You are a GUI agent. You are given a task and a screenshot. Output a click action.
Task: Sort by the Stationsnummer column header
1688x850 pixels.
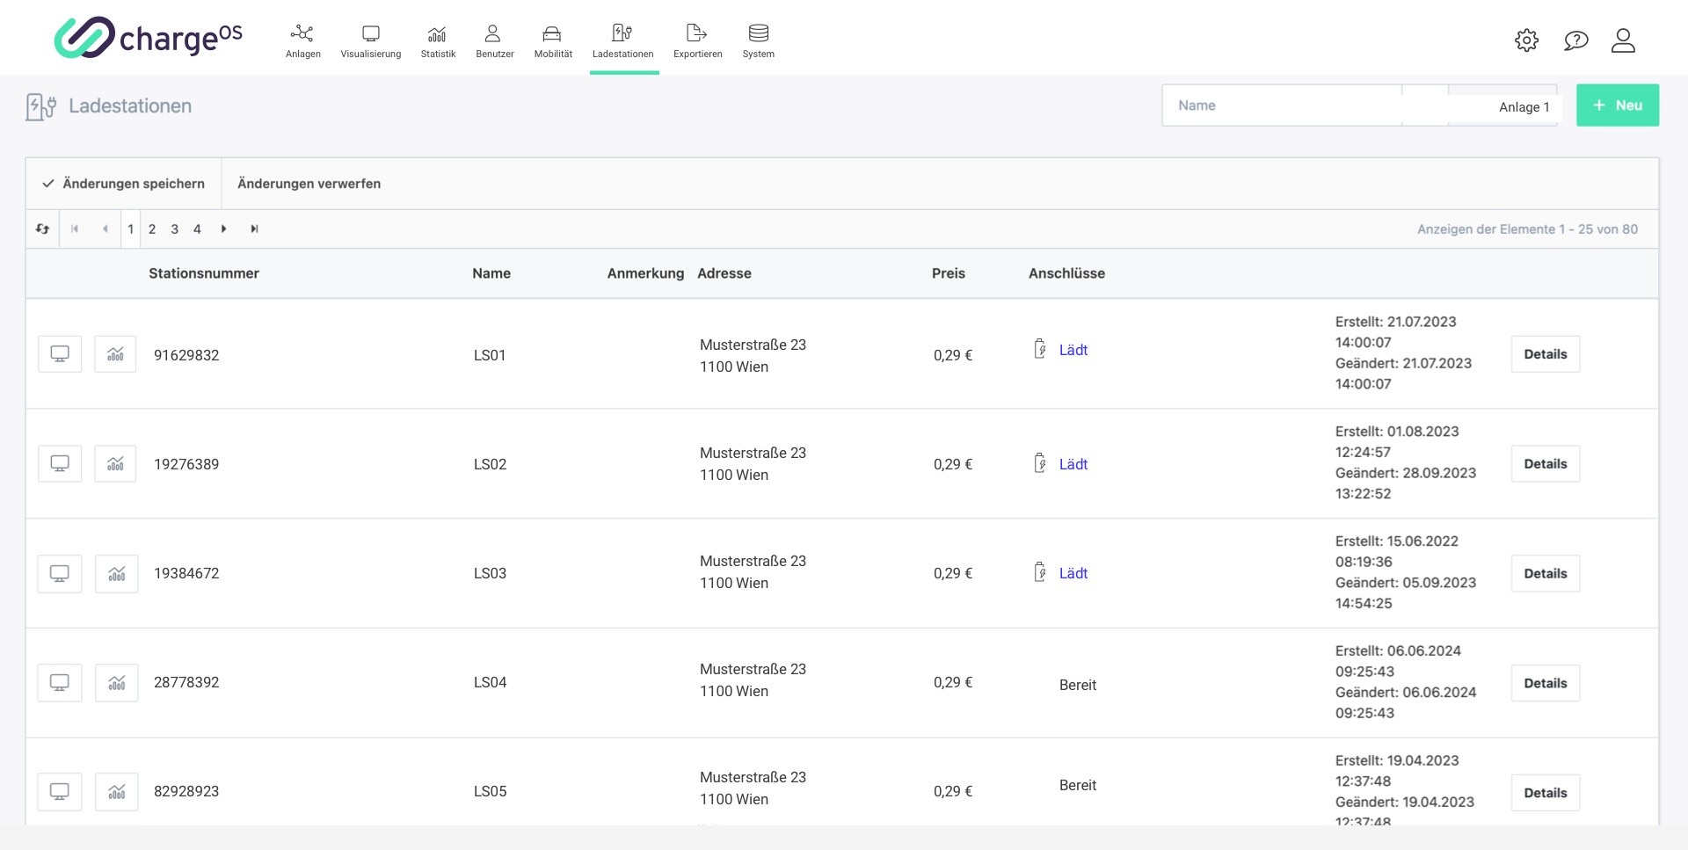click(204, 273)
